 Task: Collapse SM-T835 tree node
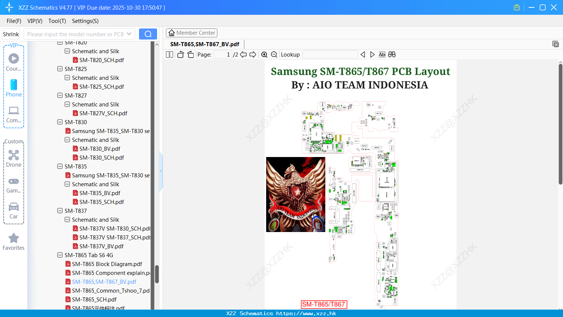tap(60, 166)
